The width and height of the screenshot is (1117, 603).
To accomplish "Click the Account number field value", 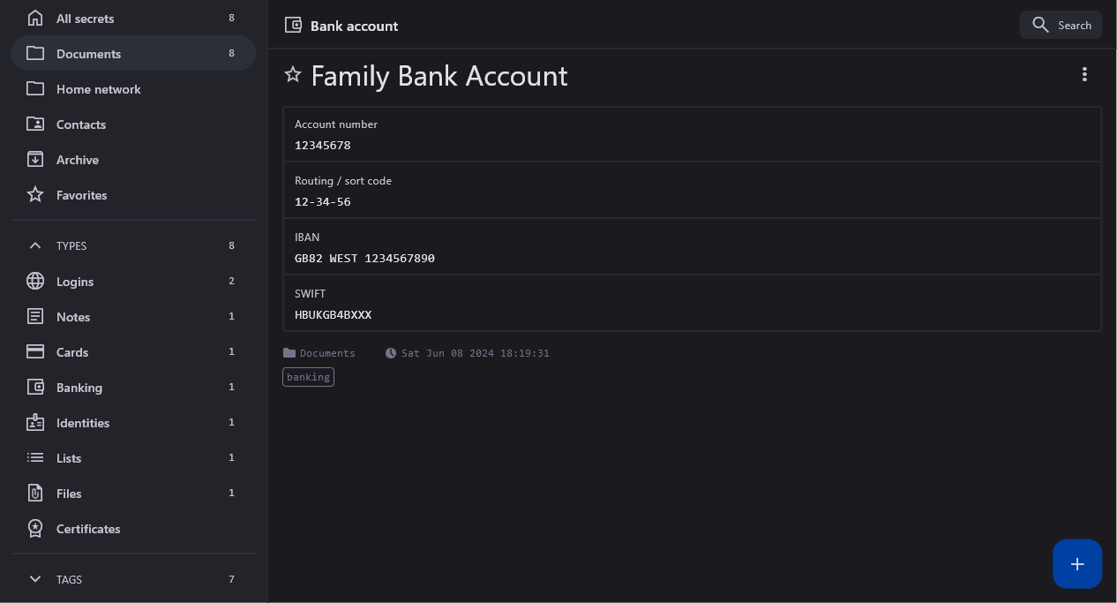I will (x=323, y=146).
